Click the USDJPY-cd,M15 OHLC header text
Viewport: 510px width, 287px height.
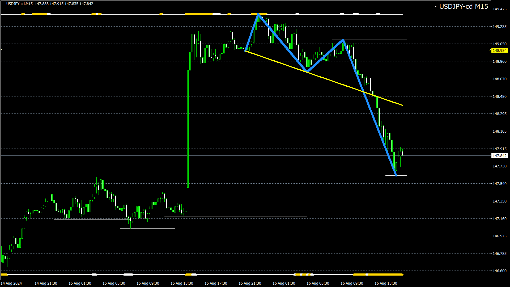(x=50, y=4)
